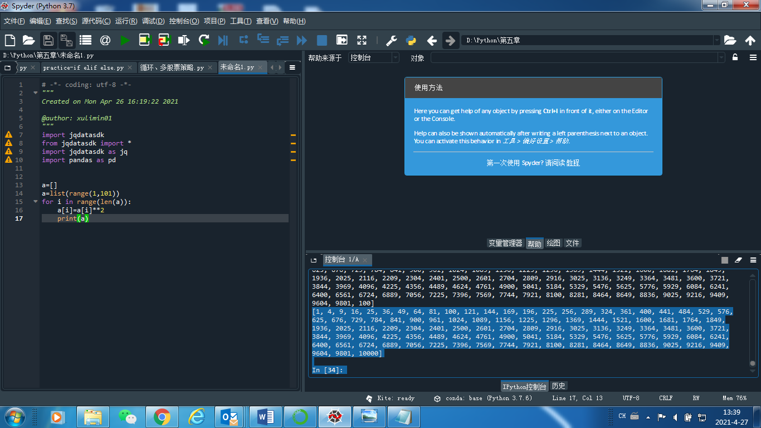This screenshot has width=761, height=428.
Task: Open the PYTHONPATH manager Python icon
Action: click(411, 40)
